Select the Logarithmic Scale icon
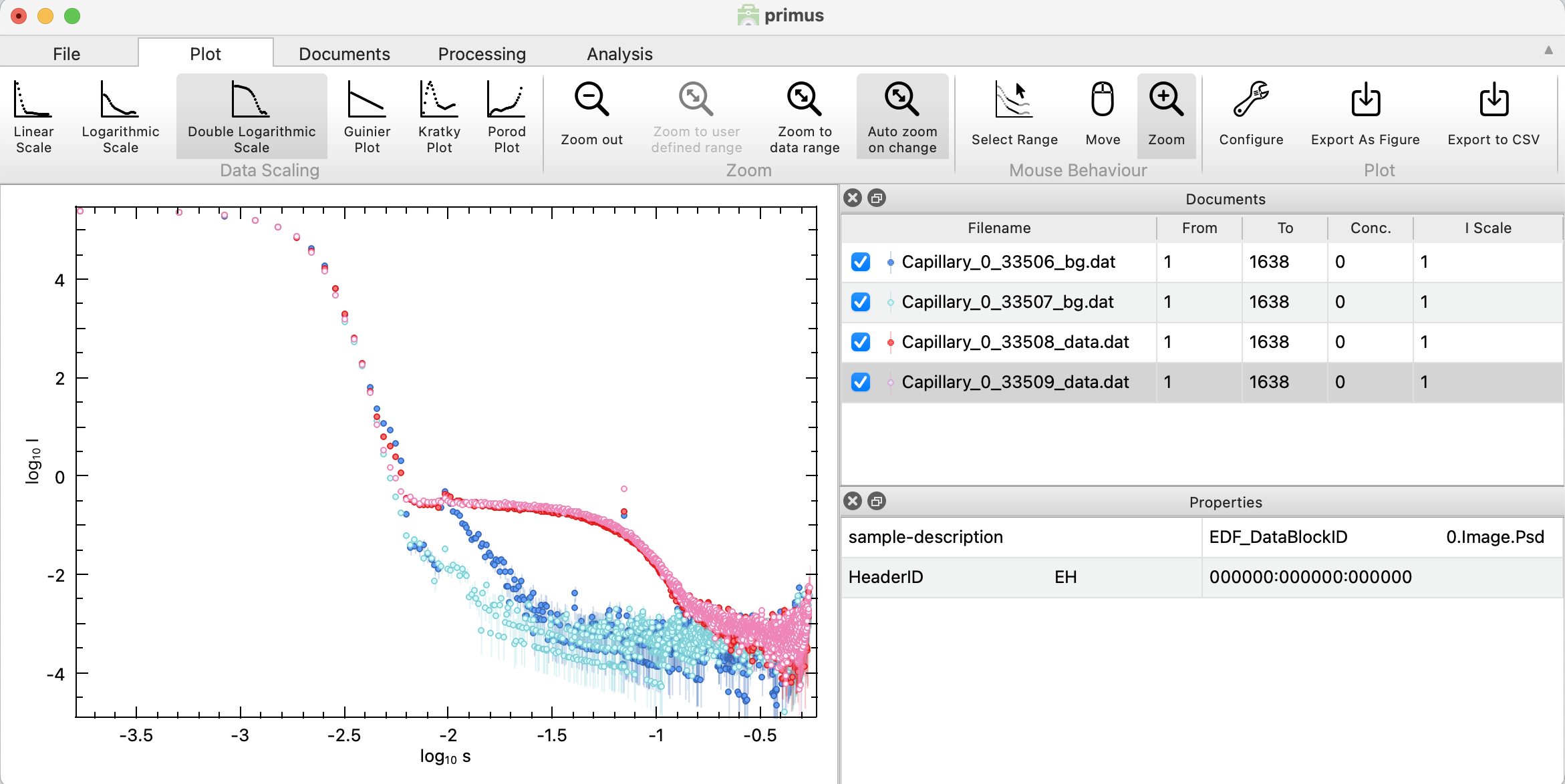Viewport: 1565px width, 784px height. point(120,117)
